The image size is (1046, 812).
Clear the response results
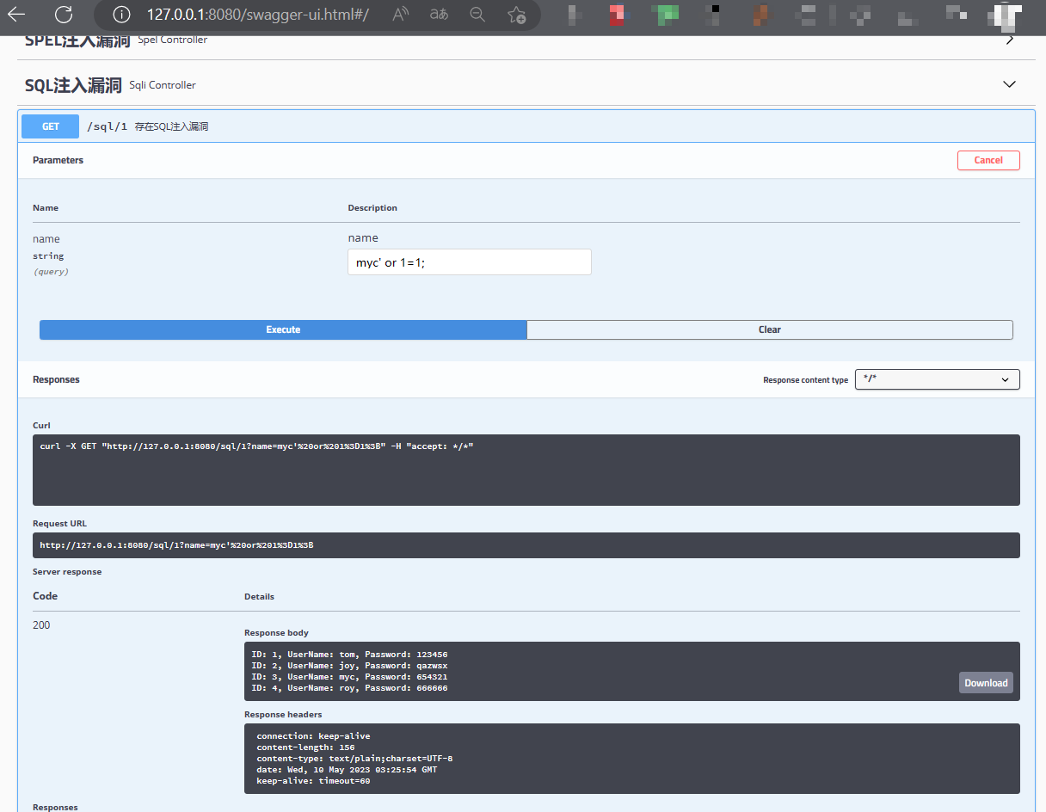(770, 329)
